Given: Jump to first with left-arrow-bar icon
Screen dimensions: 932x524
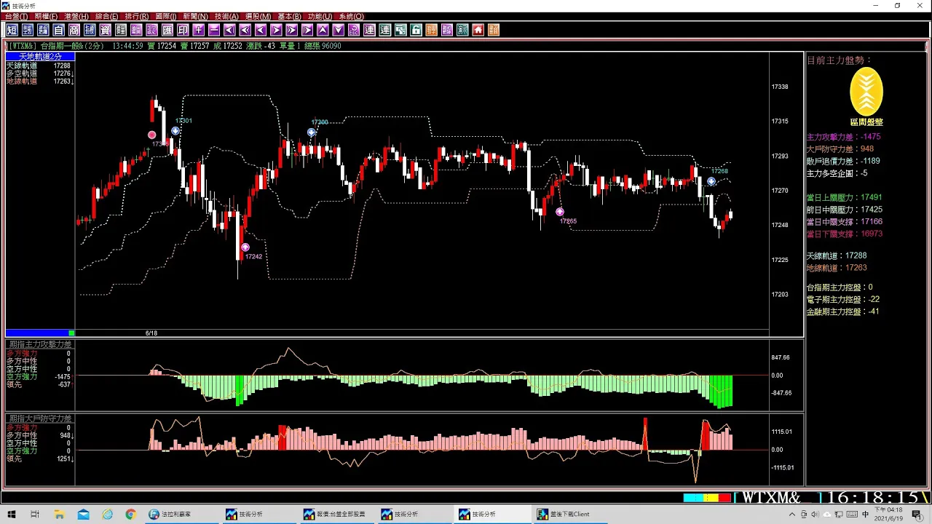Looking at the screenshot, I should (x=229, y=30).
